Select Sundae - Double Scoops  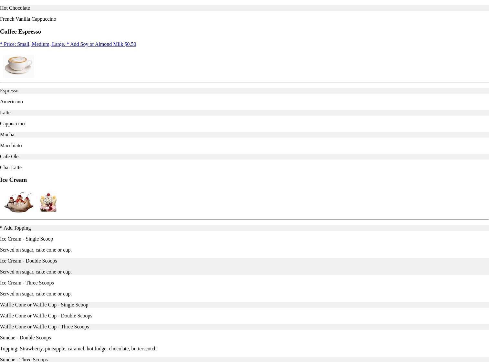pos(25,337)
